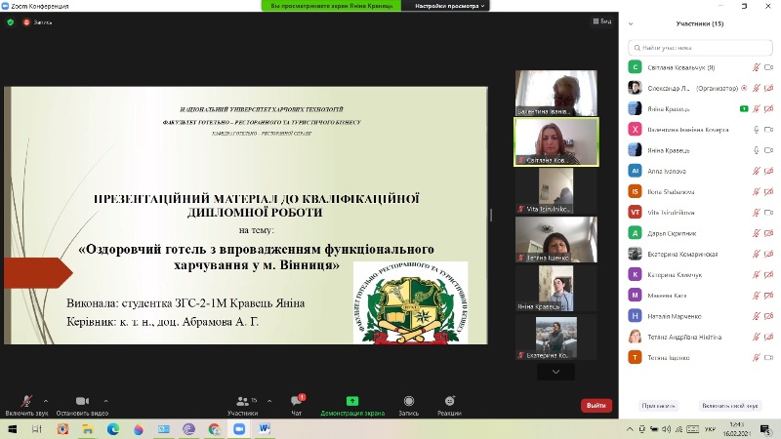The image size is (781, 439).
Task: Click muted microphone icon for Світлана Ковальчук
Action: pyautogui.click(x=756, y=67)
